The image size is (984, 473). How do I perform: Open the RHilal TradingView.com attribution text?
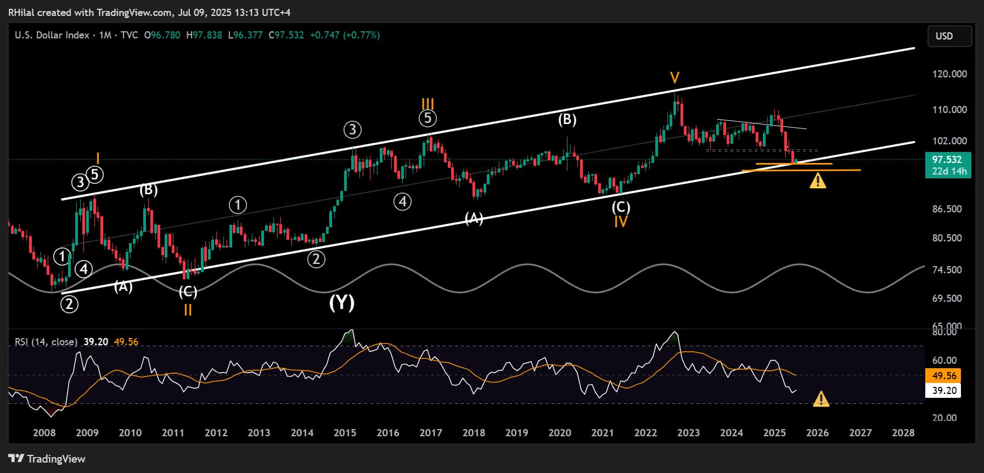(x=149, y=12)
